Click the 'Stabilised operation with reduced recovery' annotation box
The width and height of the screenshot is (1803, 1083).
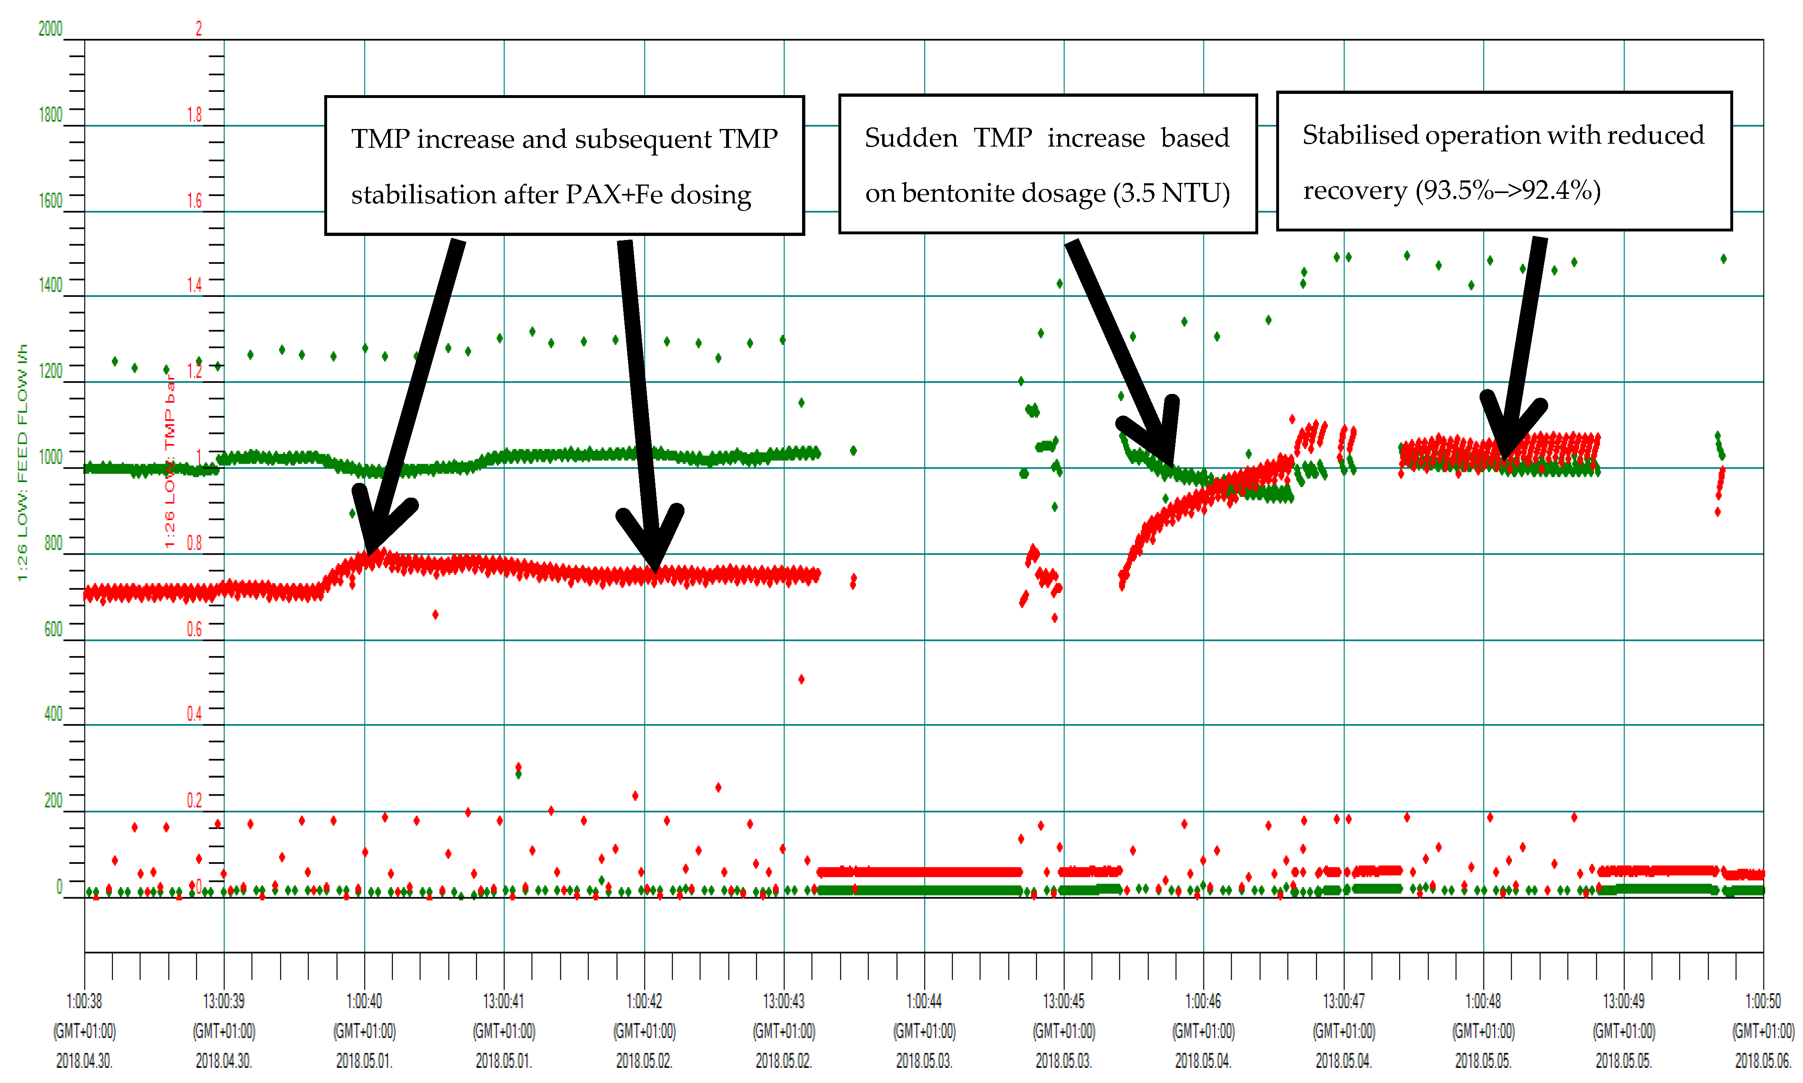1503,161
